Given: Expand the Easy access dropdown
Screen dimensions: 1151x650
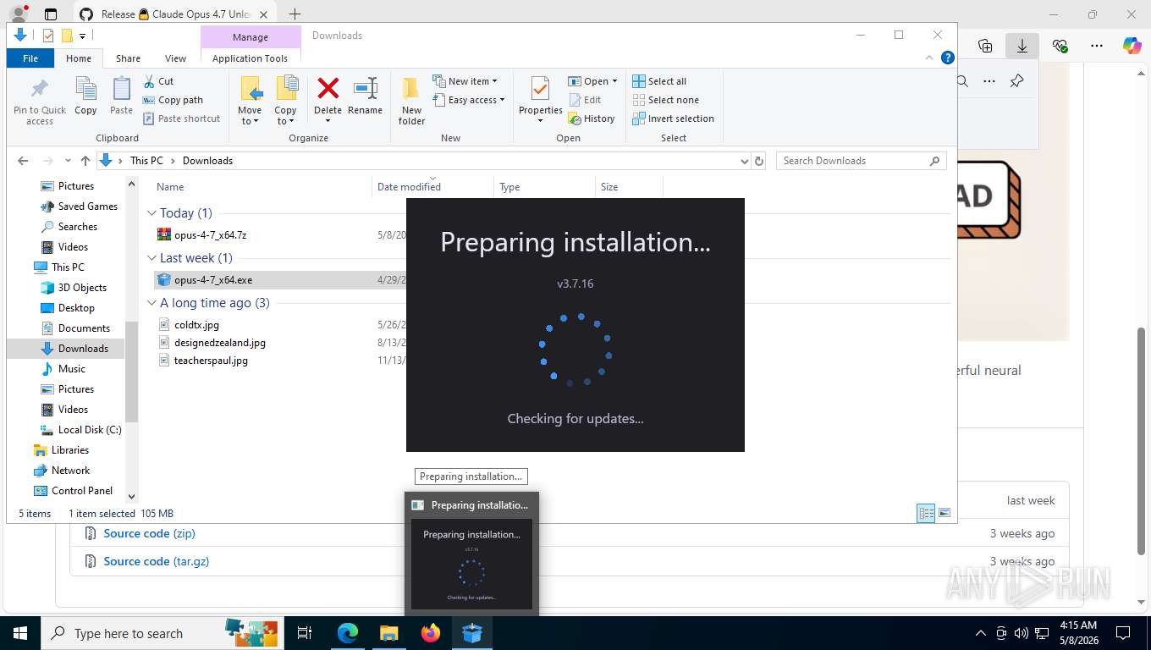Looking at the screenshot, I should click(x=468, y=100).
